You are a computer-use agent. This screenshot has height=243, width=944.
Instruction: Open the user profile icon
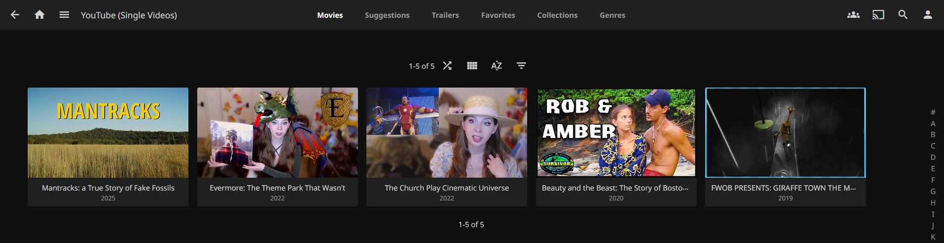click(927, 15)
